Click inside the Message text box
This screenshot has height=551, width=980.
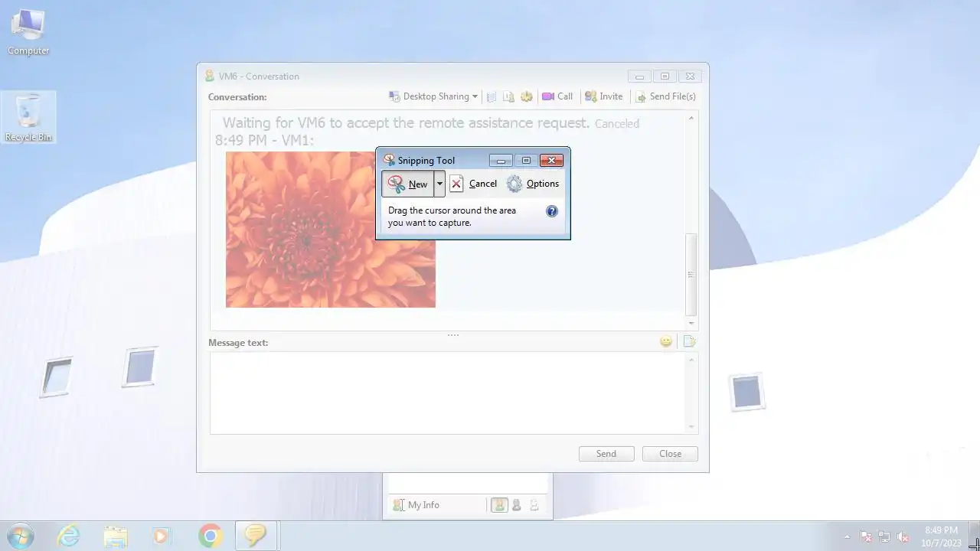[448, 393]
